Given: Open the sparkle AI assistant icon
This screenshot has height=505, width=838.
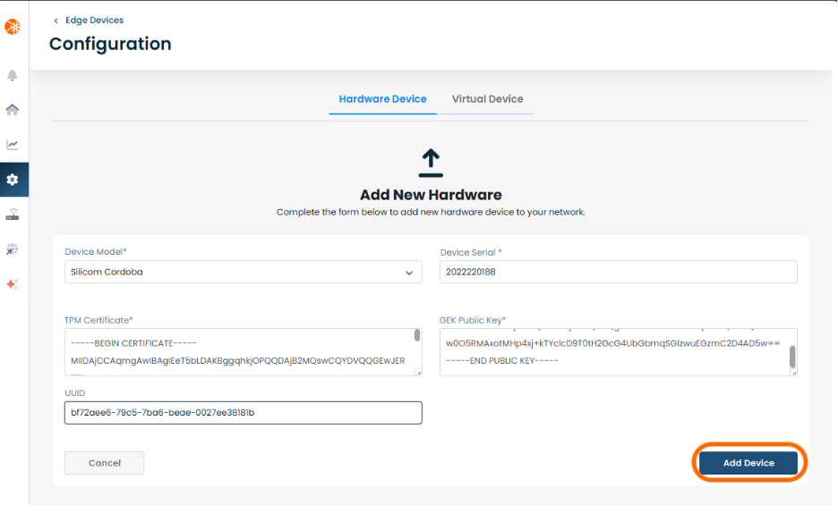Looking at the screenshot, I should [x=13, y=284].
